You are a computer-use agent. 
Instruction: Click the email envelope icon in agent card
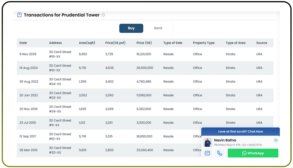point(207,153)
